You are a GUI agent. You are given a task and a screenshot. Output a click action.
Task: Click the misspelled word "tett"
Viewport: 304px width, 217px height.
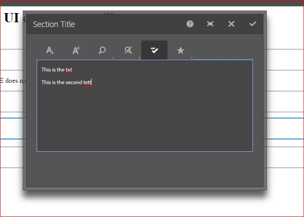click(x=87, y=82)
